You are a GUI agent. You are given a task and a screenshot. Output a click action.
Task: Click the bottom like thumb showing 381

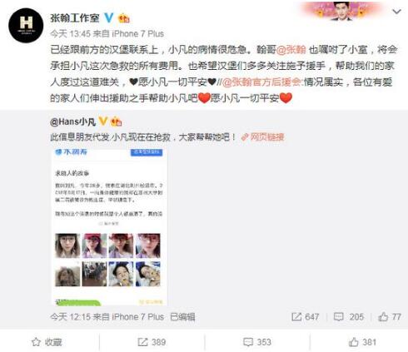[362, 342]
